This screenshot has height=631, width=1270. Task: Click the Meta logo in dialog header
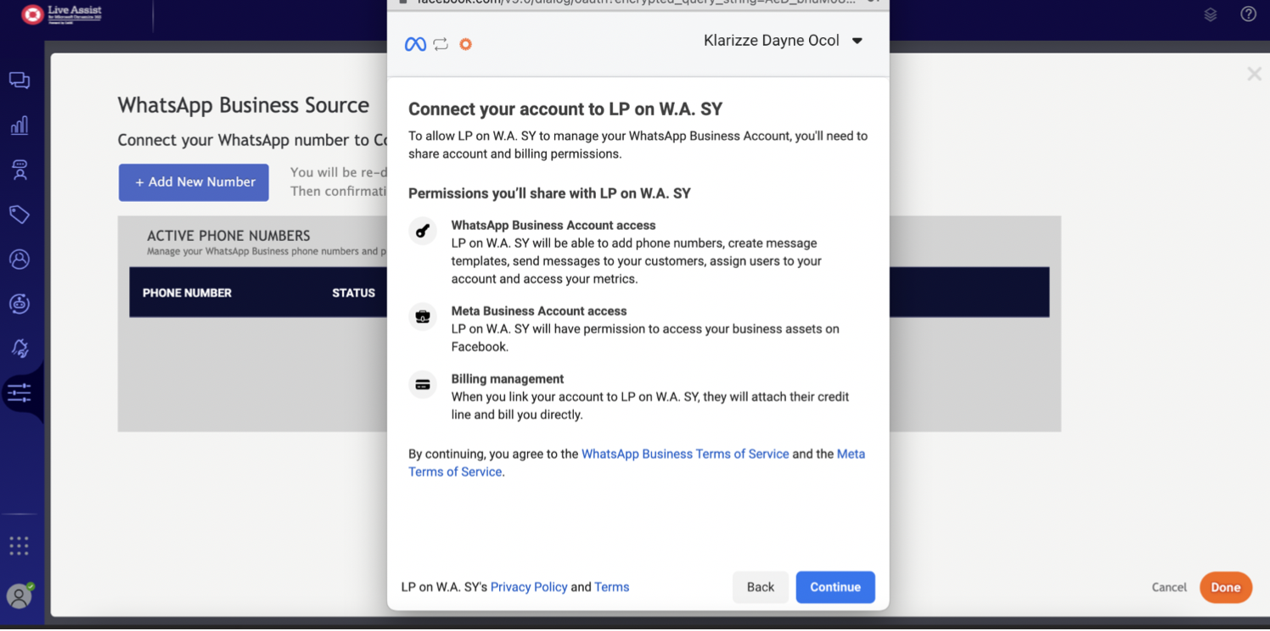(415, 44)
